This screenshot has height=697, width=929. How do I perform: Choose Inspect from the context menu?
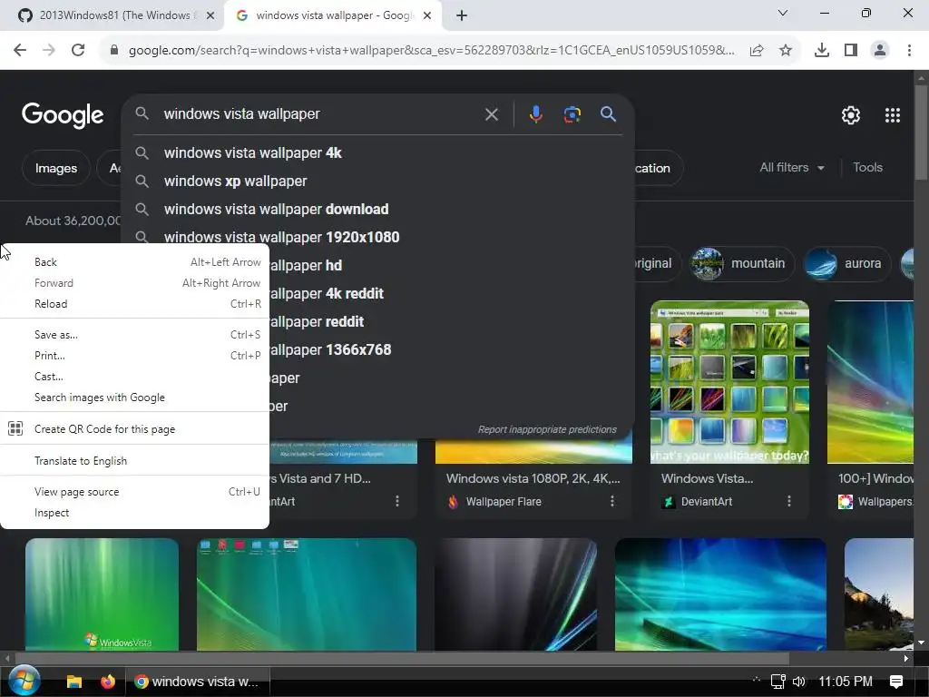pyautogui.click(x=134, y=512)
